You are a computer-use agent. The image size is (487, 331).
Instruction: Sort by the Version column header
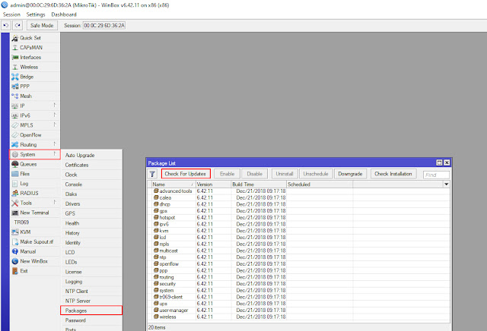213,184
